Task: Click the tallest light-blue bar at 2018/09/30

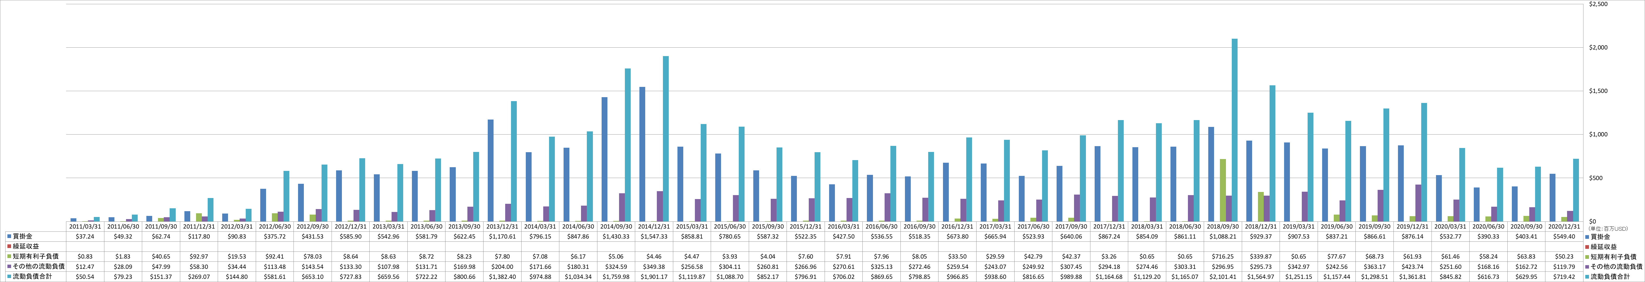Action: click(1234, 130)
